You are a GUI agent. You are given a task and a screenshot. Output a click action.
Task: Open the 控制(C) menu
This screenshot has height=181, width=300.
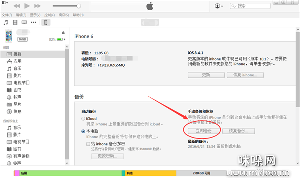(49, 15)
